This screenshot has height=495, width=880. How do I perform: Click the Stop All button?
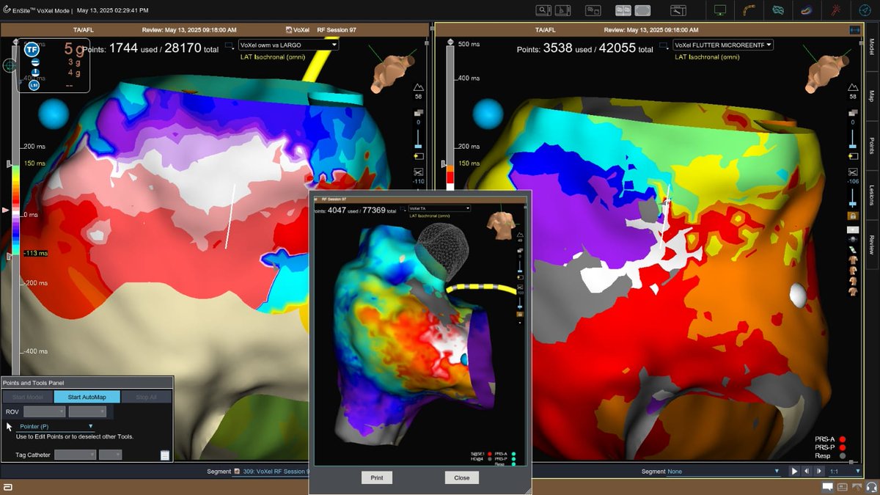pos(147,397)
